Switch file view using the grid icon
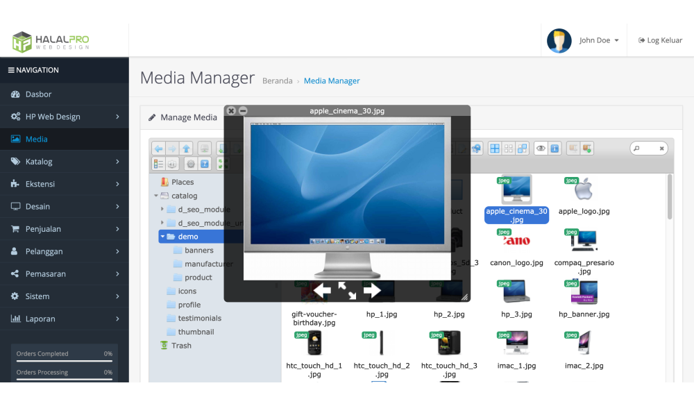 point(495,149)
